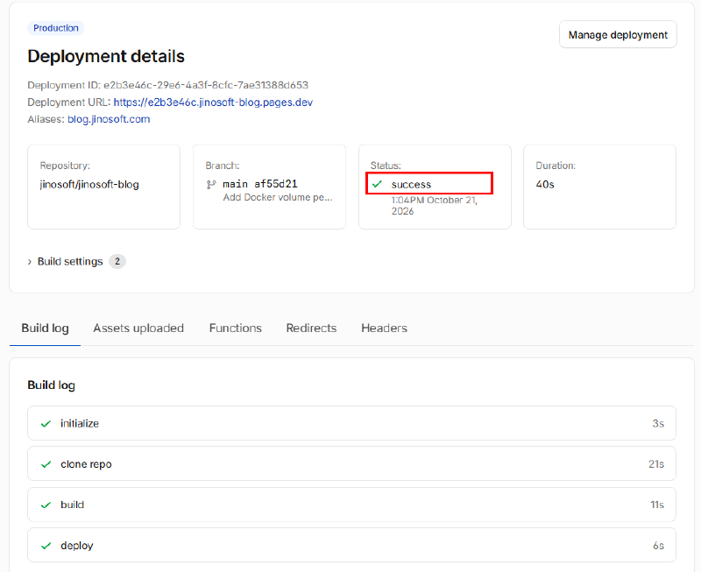Click the green success status checkmark

[x=378, y=184]
